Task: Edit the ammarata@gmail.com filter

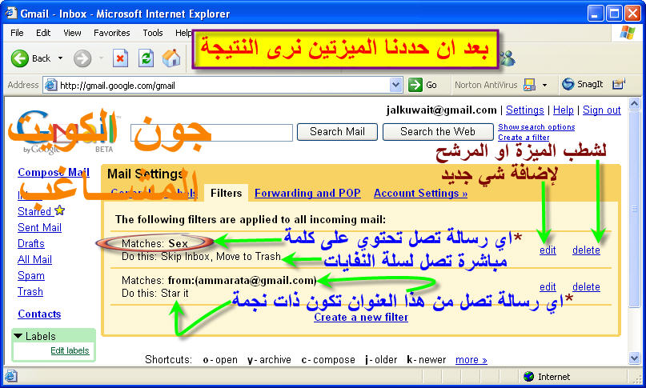Action: tap(548, 286)
